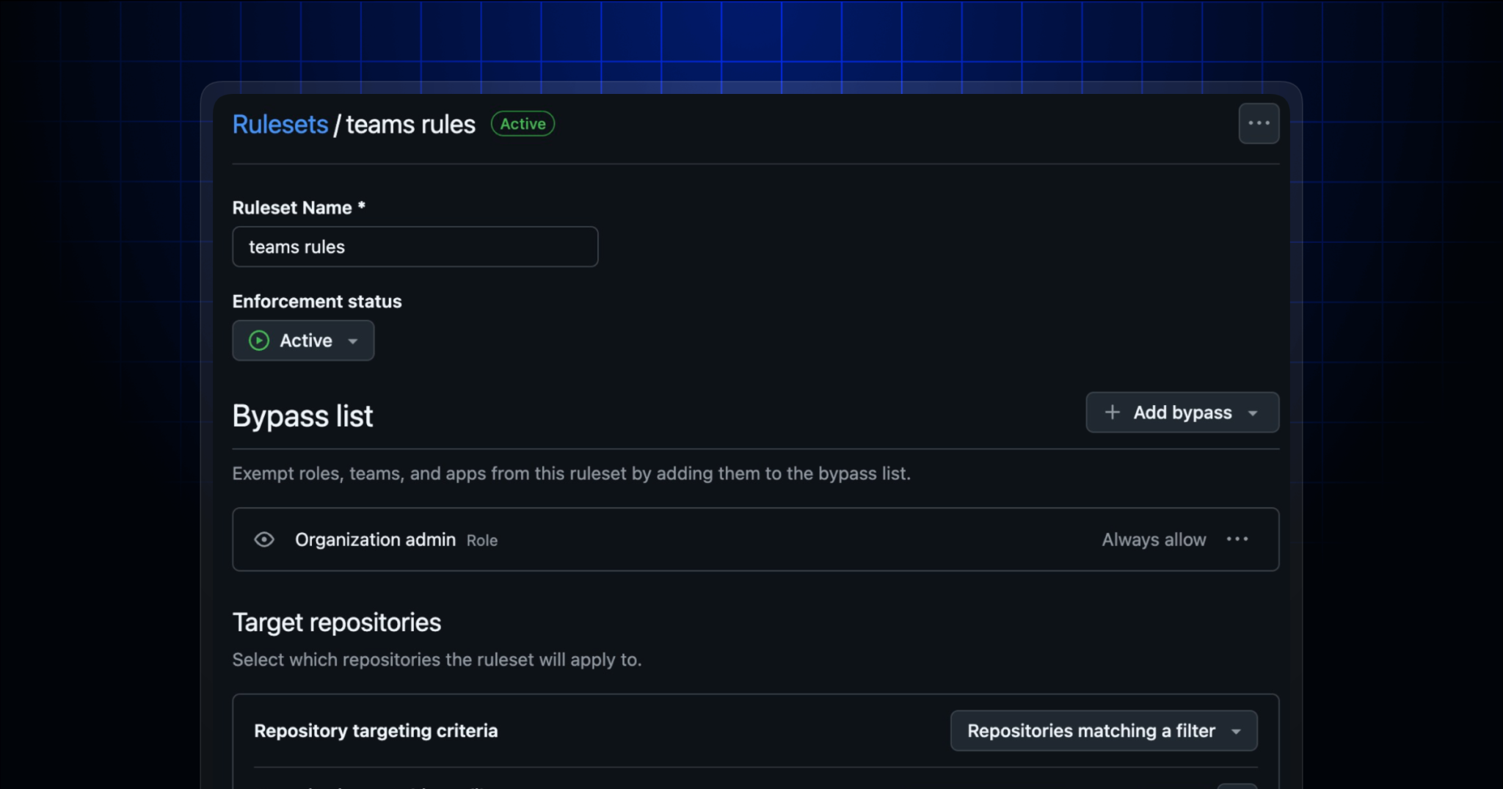
Task: Click inside the Ruleset Name field
Action: [x=415, y=247]
